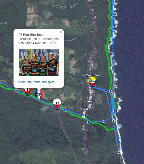This screenshot has height=164, width=144.
Task: Click the Ravine de Caco Dalleau label
Action: click(x=65, y=5)
